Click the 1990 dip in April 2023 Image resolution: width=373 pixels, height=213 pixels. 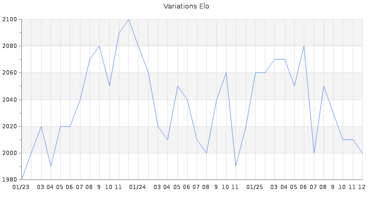[51, 166]
